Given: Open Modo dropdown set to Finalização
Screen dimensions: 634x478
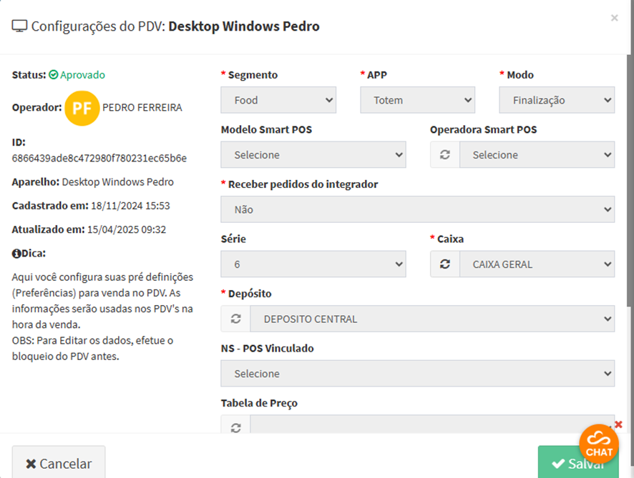Looking at the screenshot, I should click(556, 100).
